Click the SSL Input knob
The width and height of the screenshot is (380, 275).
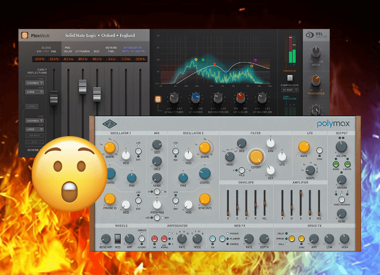(316, 52)
